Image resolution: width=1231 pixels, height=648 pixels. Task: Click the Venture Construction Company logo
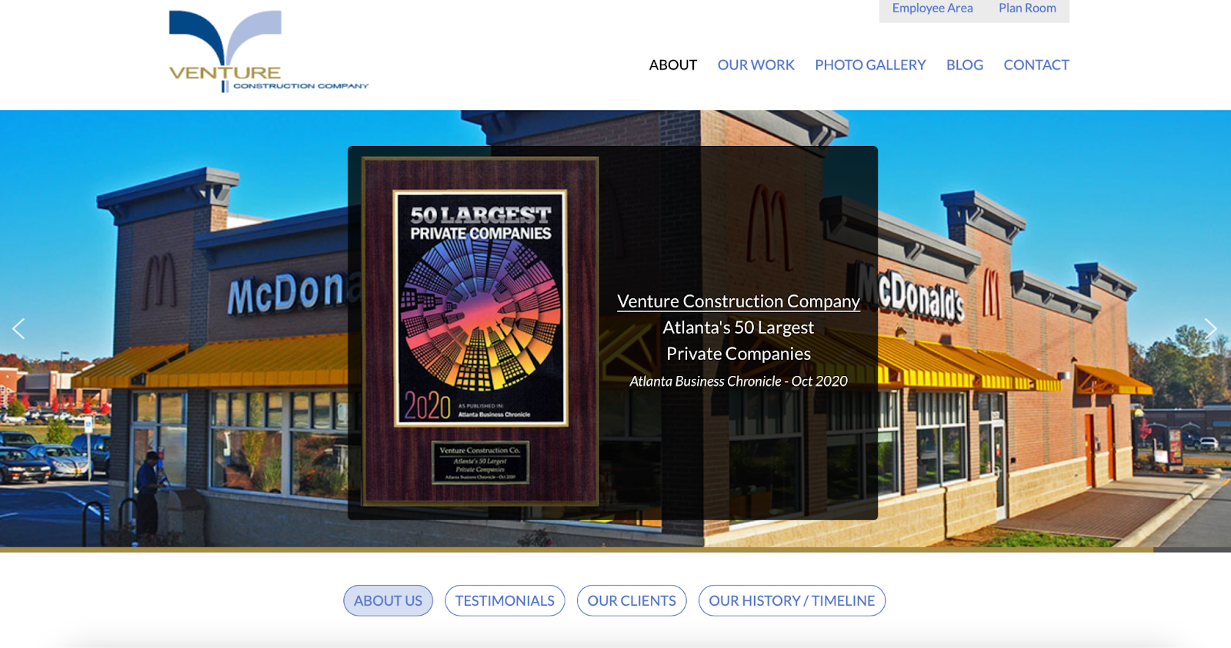(x=269, y=52)
